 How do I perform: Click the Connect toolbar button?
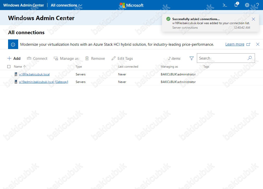pos(37,59)
